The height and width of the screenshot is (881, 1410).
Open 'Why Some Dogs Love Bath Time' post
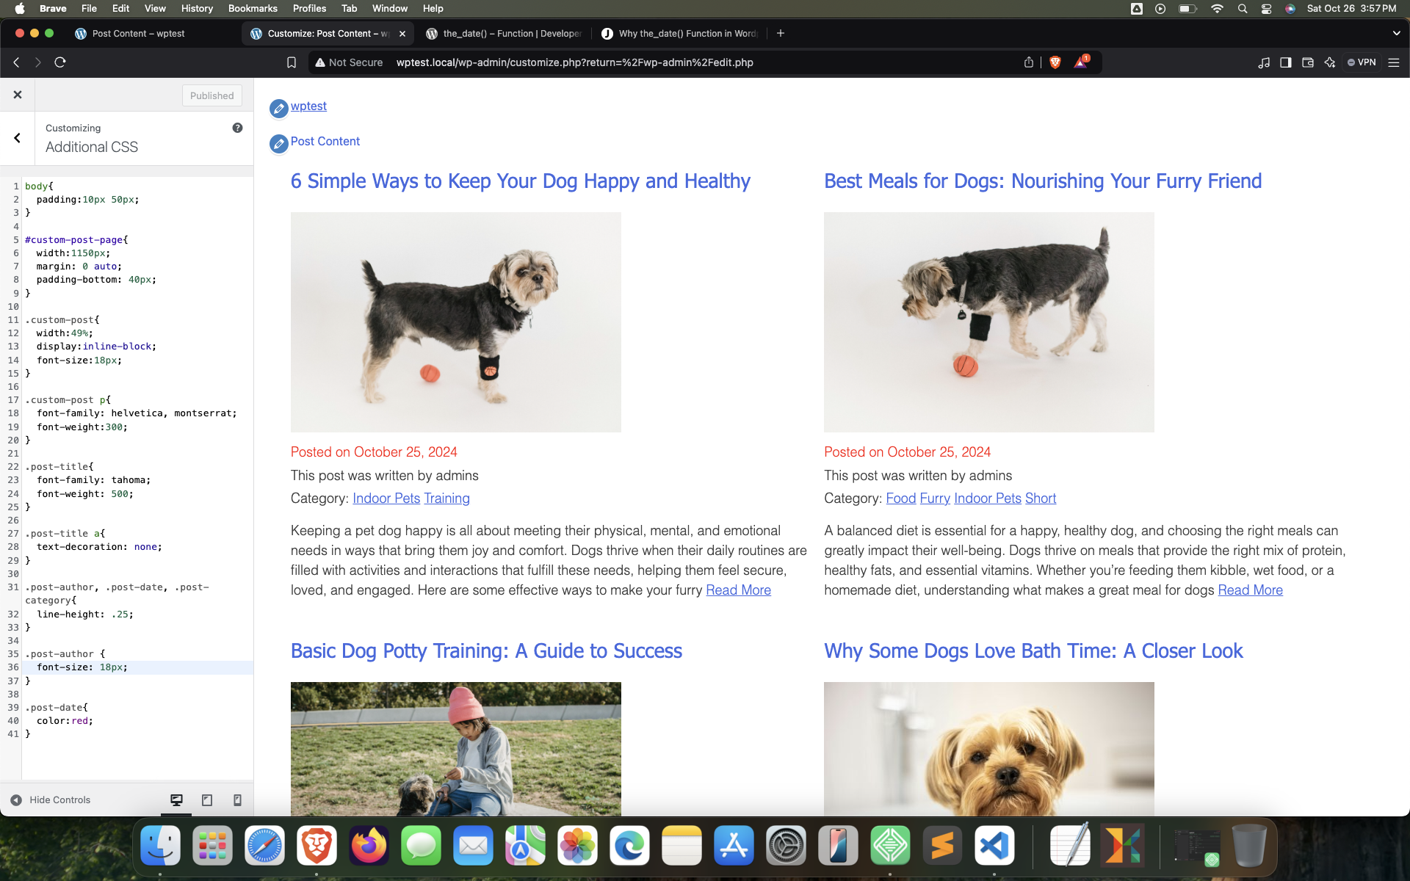[1033, 650]
